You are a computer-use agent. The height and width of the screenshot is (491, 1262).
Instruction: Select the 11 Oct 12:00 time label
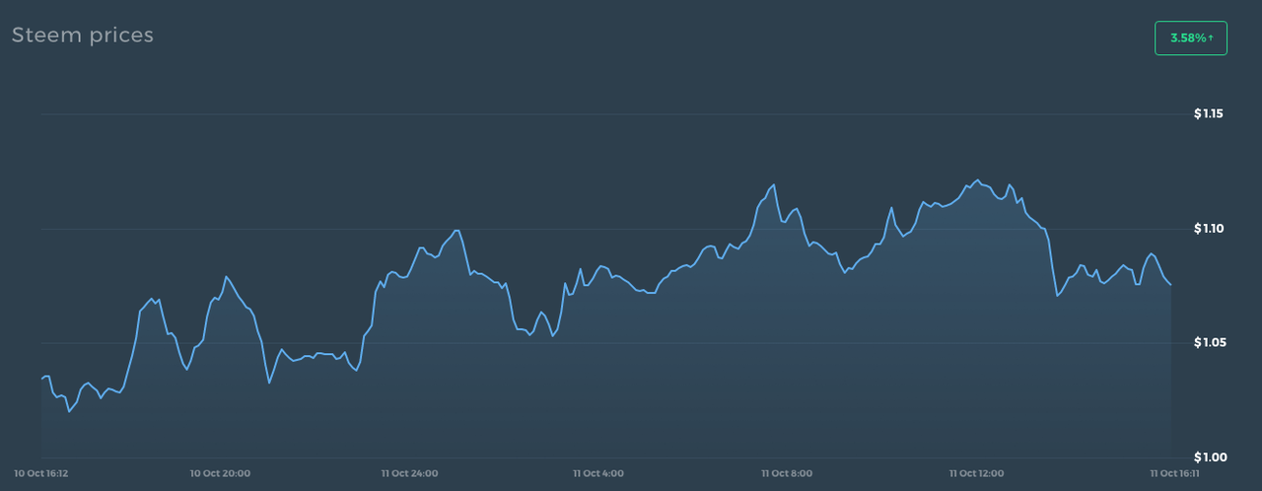[x=977, y=474]
